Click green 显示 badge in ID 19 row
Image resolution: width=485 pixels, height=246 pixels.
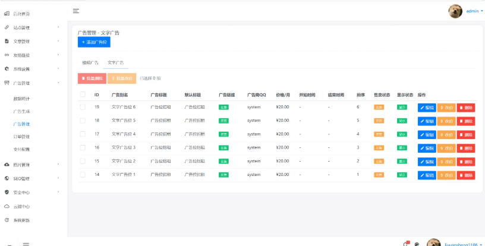402,107
